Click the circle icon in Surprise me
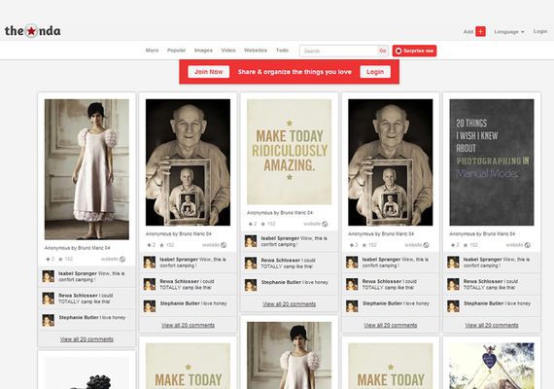This screenshot has width=554, height=389. pos(398,51)
